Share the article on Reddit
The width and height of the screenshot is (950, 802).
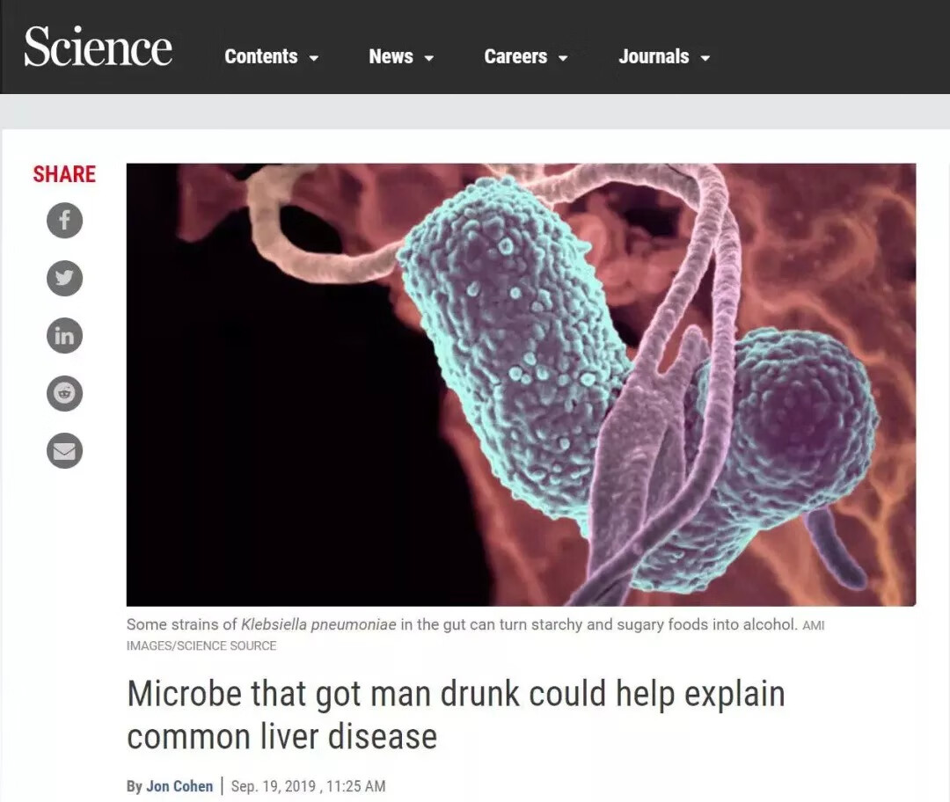(x=64, y=393)
